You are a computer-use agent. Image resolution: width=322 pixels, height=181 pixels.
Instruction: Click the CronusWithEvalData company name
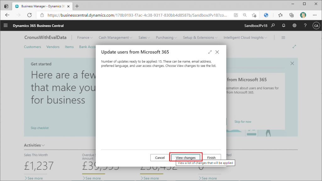(x=45, y=37)
